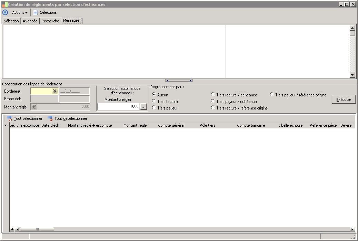Select Tiers facturé / référence origine option
The image size is (358, 241).
point(212,108)
